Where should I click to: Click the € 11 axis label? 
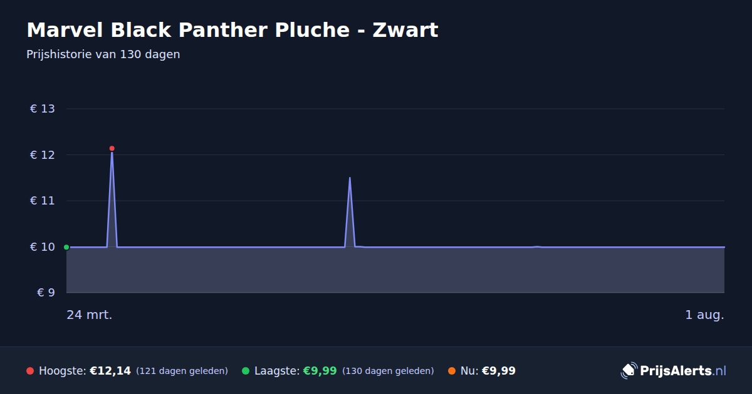43,201
